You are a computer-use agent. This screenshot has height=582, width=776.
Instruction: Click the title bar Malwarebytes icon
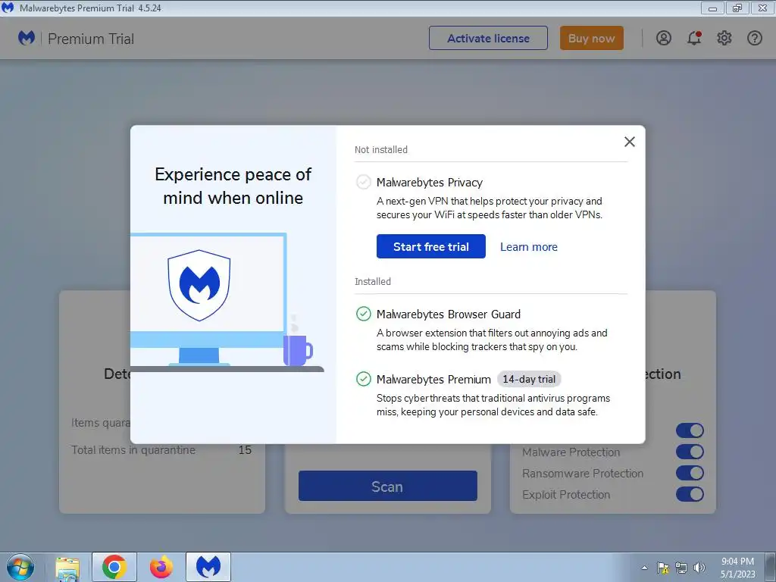(x=8, y=8)
